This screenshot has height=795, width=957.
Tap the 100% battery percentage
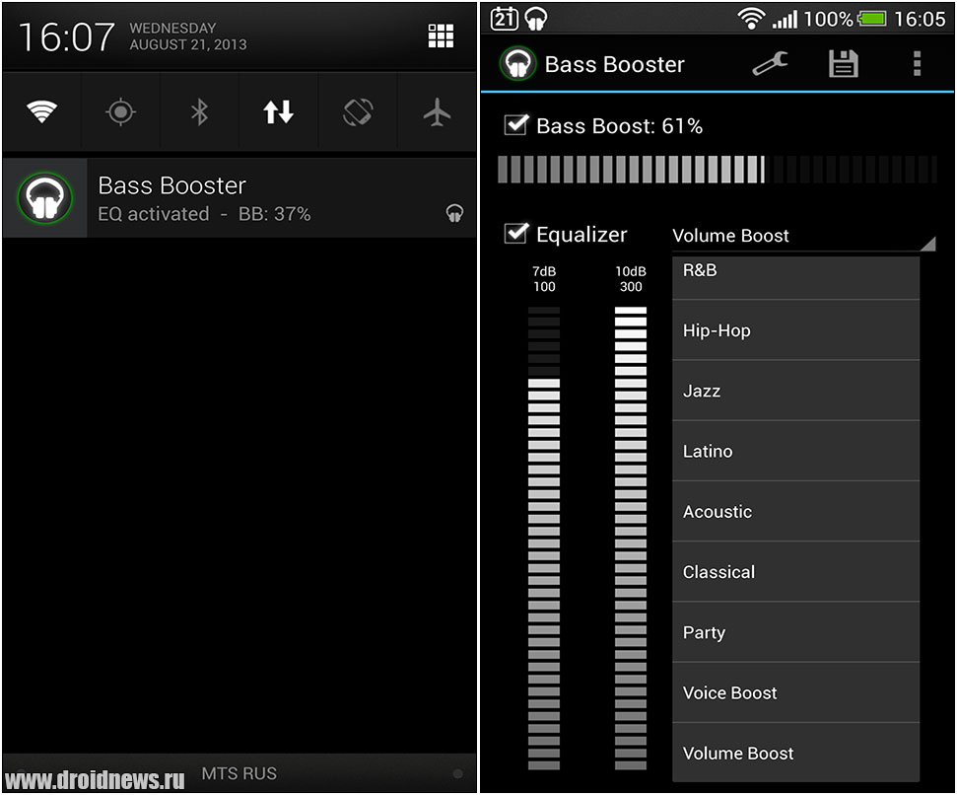(x=828, y=19)
